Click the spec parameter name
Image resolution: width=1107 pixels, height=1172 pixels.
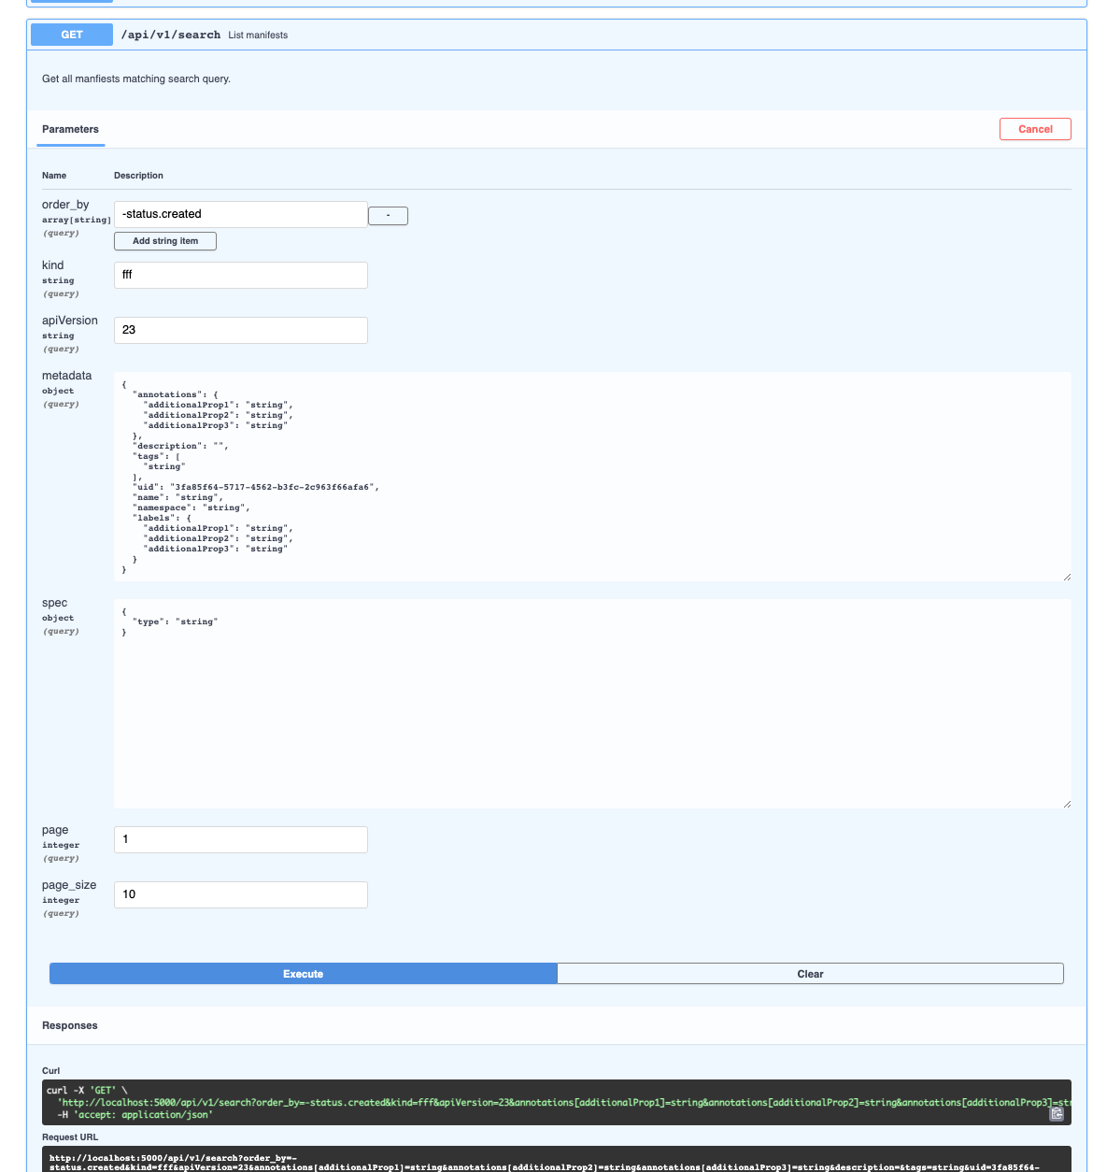click(x=54, y=603)
